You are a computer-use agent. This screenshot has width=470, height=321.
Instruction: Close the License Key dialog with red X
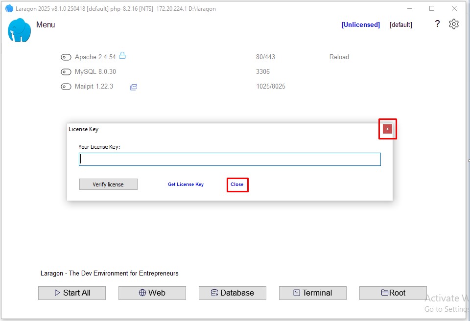pos(387,129)
